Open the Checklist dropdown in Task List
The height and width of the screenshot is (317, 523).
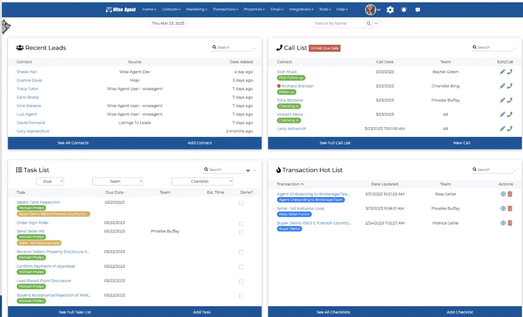point(202,181)
